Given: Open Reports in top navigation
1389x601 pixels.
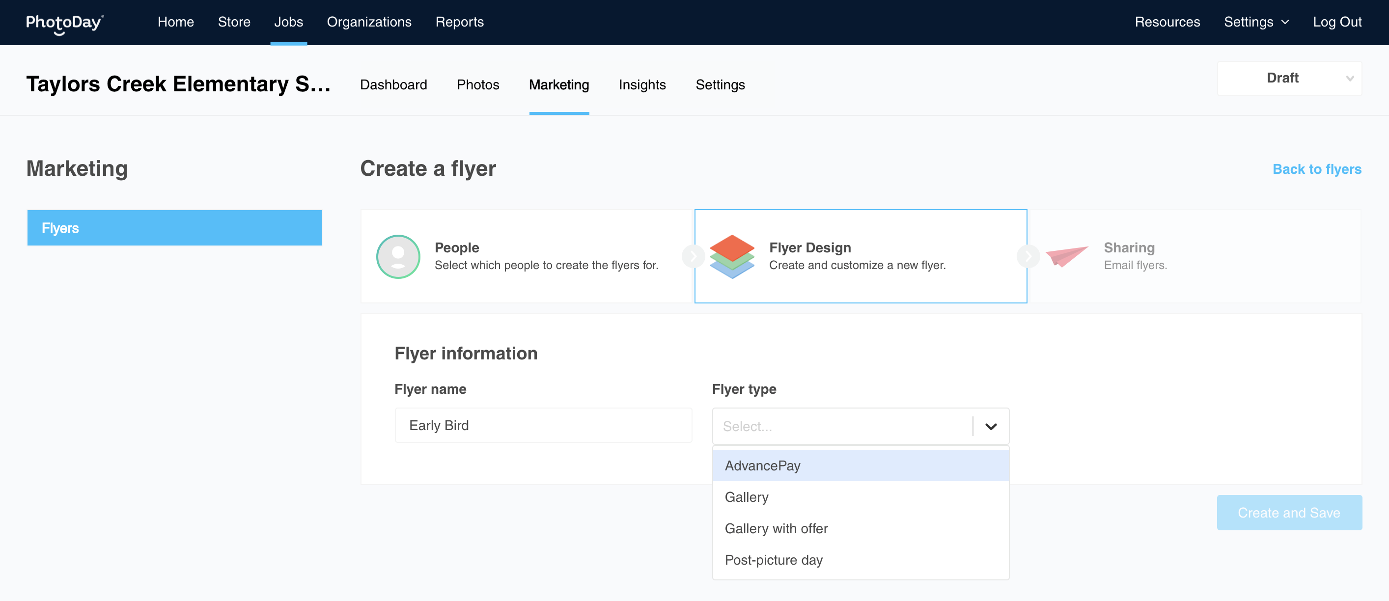Looking at the screenshot, I should coord(459,22).
